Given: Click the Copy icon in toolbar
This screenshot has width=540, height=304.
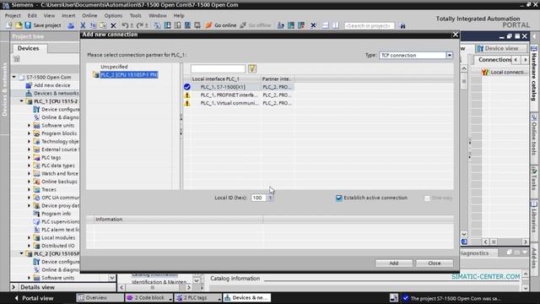Looking at the screenshot, I should (x=93, y=25).
